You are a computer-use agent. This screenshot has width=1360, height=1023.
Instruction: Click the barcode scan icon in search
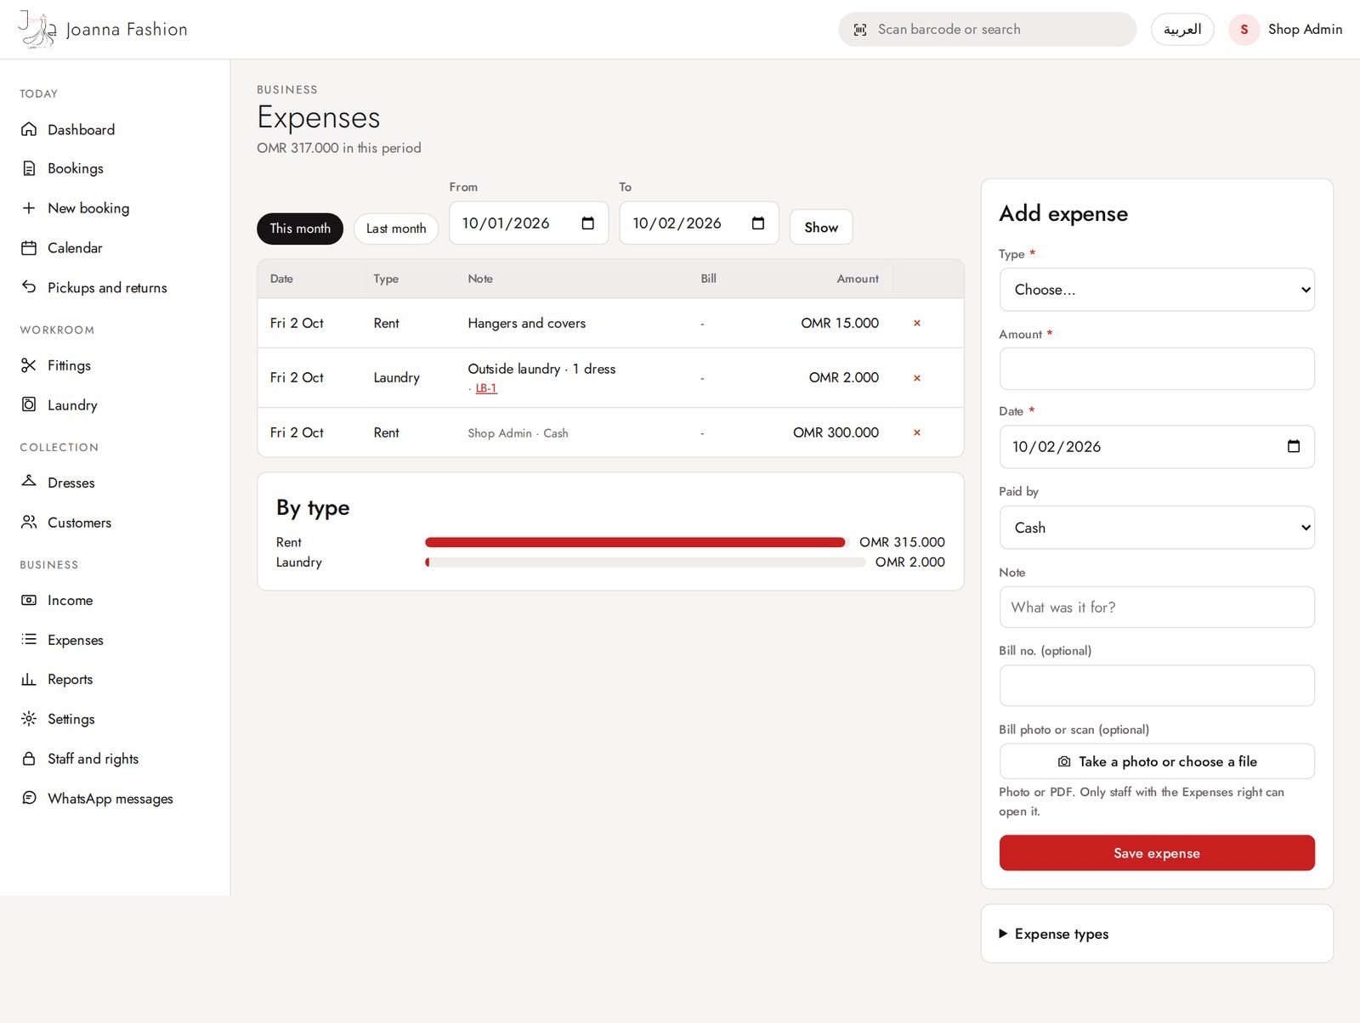(x=860, y=30)
